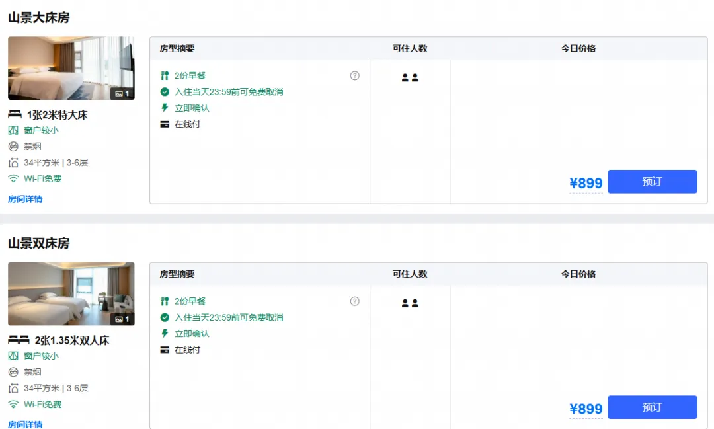Screen dimensions: 714x429
Task: Click occupancy people icon in king room row
Action: coord(410,78)
